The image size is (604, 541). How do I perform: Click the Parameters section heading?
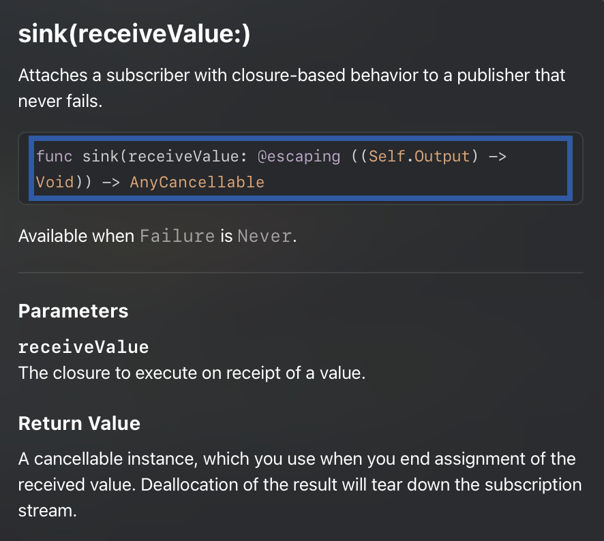point(73,311)
